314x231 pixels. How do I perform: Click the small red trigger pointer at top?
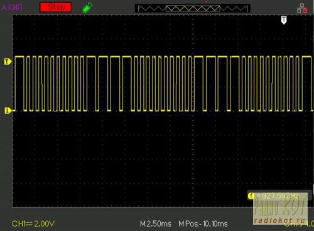pyautogui.click(x=206, y=1)
